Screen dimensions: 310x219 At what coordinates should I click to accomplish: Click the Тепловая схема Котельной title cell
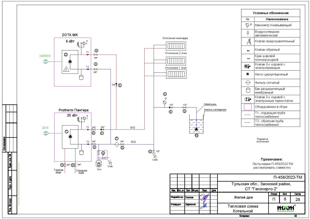coord(242,209)
